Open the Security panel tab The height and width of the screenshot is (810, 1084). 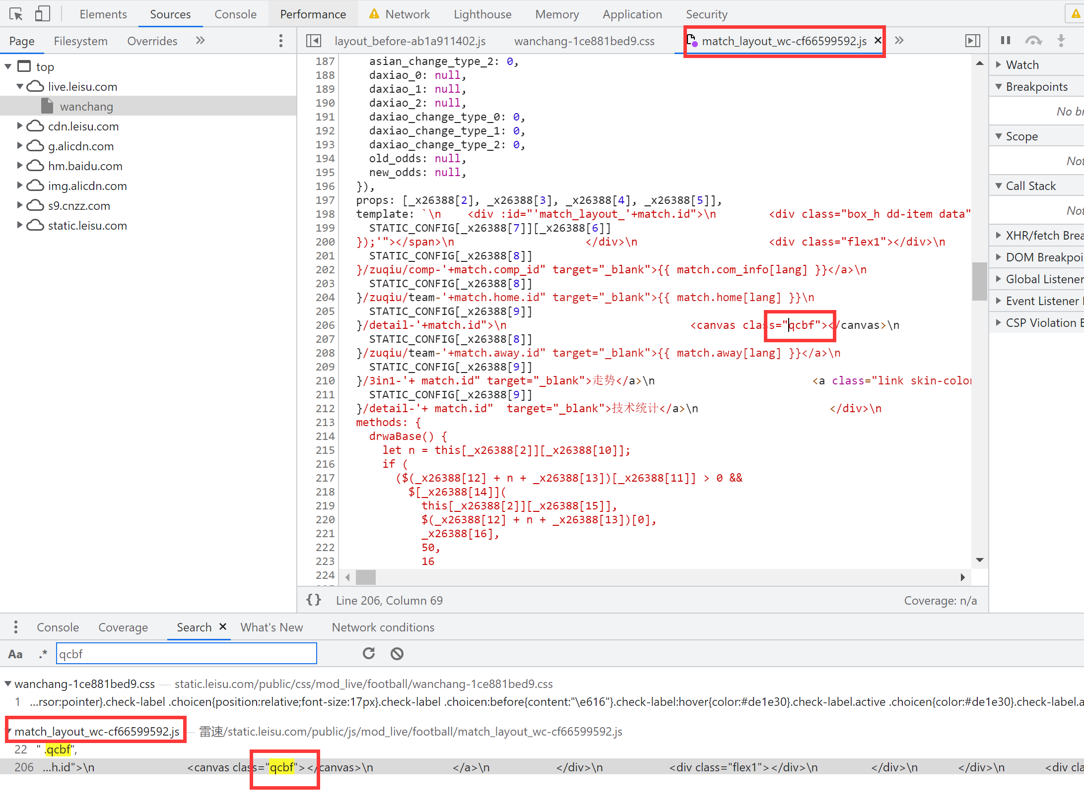[x=706, y=14]
